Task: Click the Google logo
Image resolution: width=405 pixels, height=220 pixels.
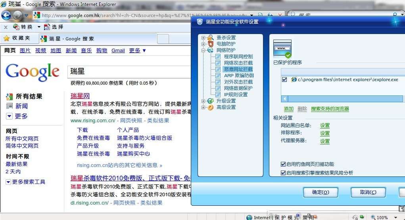Action: coord(33,72)
